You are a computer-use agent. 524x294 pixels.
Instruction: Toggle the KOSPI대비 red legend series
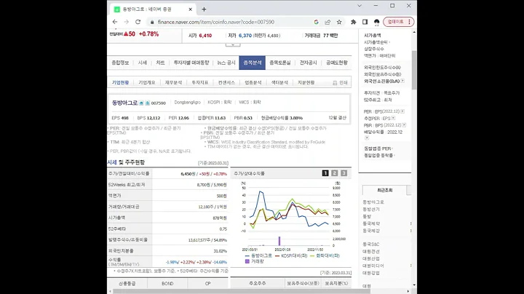pyautogui.click(x=291, y=255)
